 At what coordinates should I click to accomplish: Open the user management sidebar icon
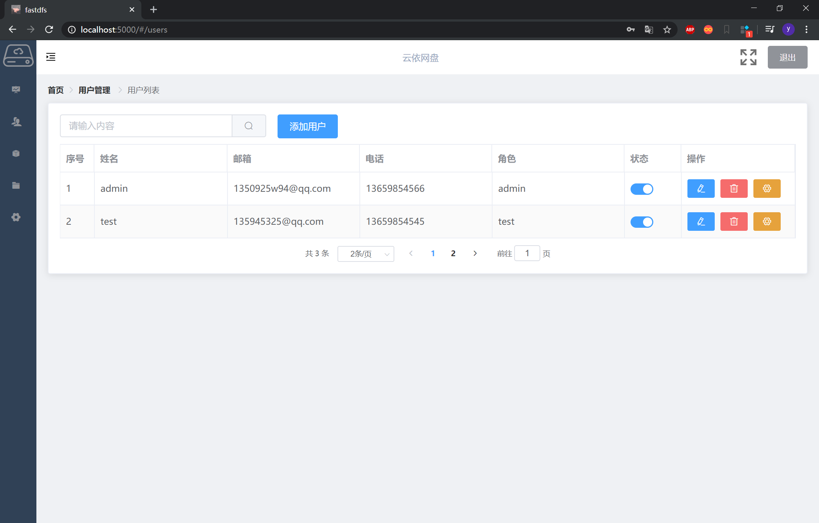point(16,122)
